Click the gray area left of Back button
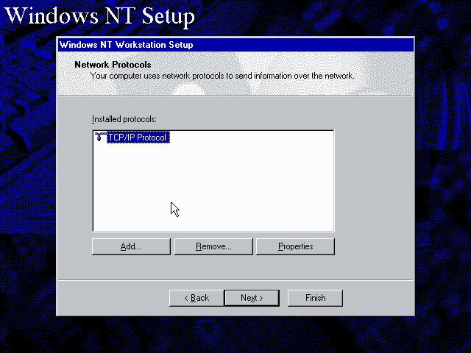 [x=110, y=298]
